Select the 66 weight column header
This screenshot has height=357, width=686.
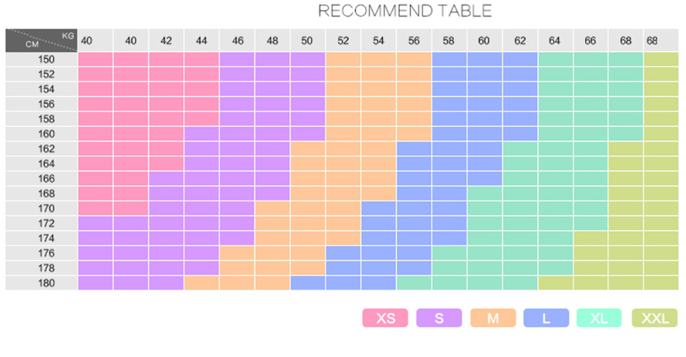[591, 41]
